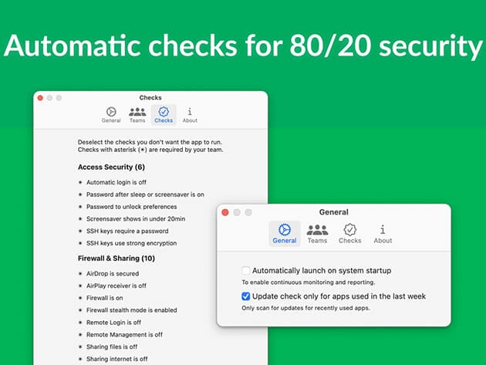Select Firewall stealth mode is enabled check
Screen dimensions: 486x365
click(80, 310)
